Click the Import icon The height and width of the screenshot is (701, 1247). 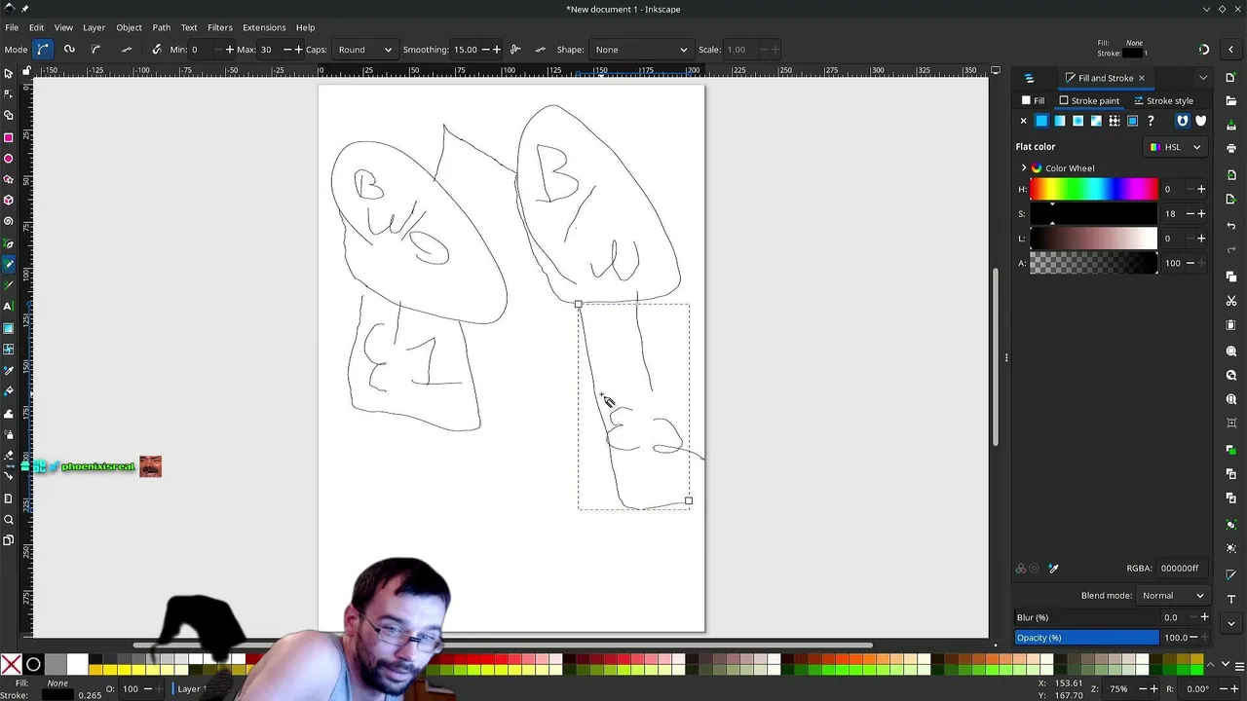tap(1231, 174)
